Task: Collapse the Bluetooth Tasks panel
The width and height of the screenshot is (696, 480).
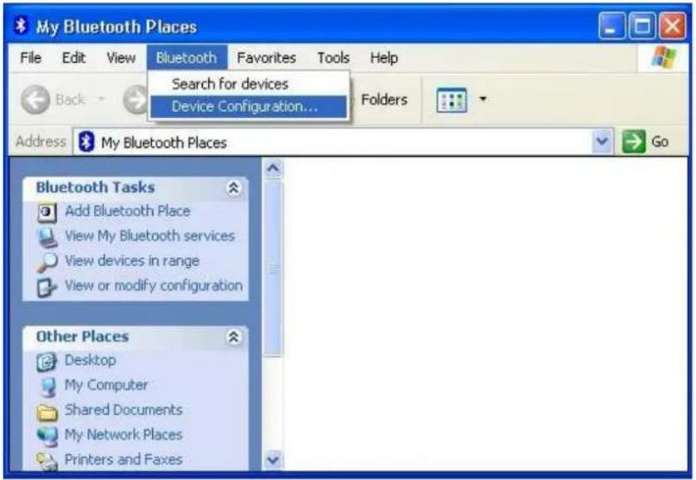Action: (x=234, y=188)
